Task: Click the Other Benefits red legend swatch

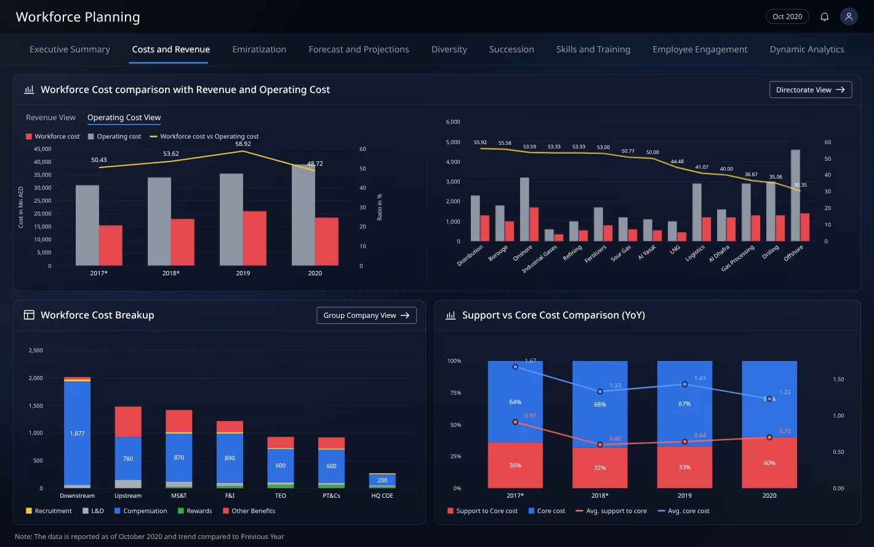Action: point(226,511)
